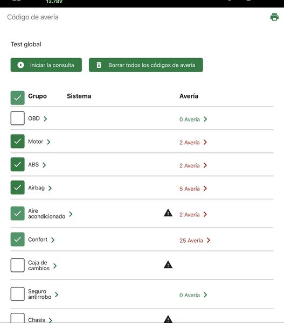284x323 pixels.
Task: Check the OBD group checkbox
Action: 18,118
